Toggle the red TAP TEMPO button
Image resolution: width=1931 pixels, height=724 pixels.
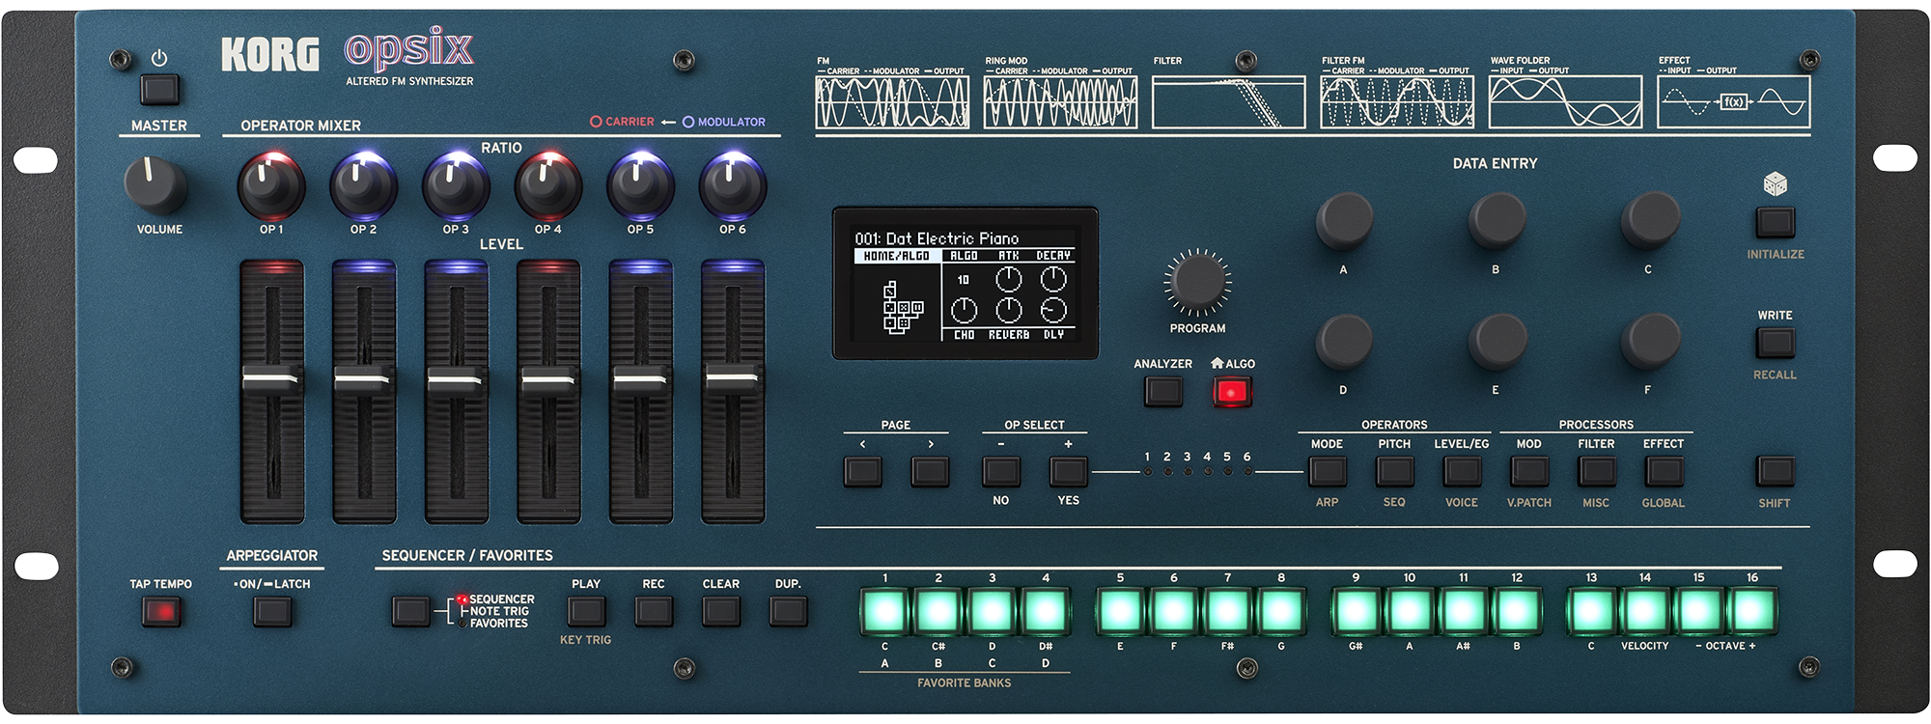pos(161,611)
